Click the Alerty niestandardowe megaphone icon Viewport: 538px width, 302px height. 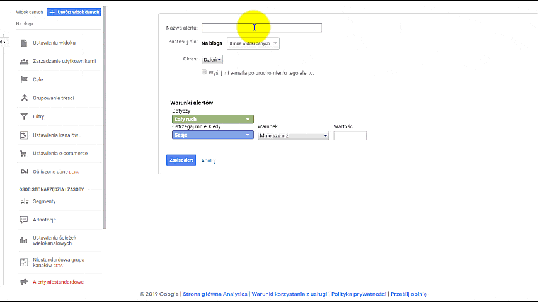click(x=24, y=282)
